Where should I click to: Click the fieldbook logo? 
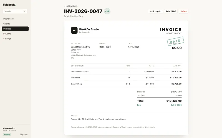[9, 5]
